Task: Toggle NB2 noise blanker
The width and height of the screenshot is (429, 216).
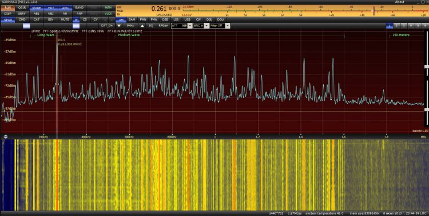Action: 51,13
